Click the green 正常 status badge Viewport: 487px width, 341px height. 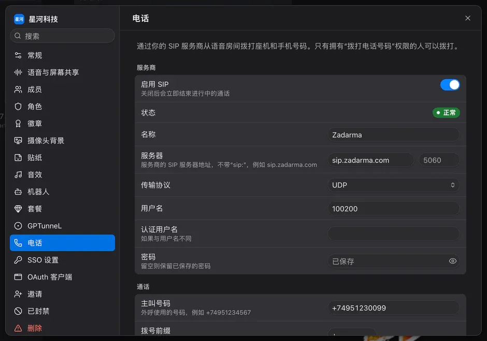pos(446,113)
